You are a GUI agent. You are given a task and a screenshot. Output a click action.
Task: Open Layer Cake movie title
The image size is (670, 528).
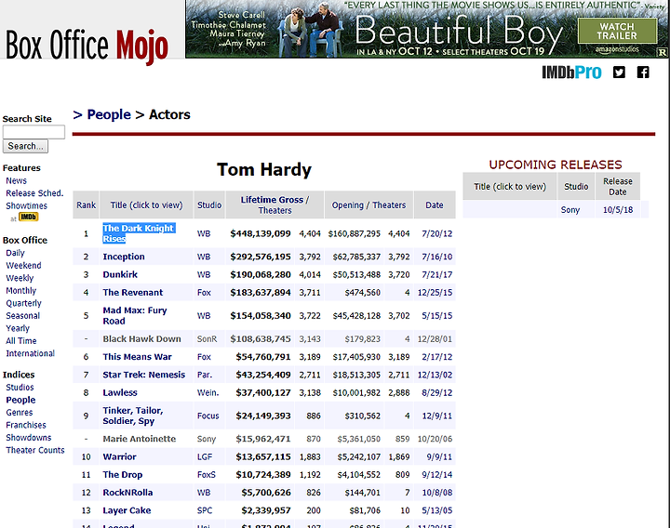127,510
